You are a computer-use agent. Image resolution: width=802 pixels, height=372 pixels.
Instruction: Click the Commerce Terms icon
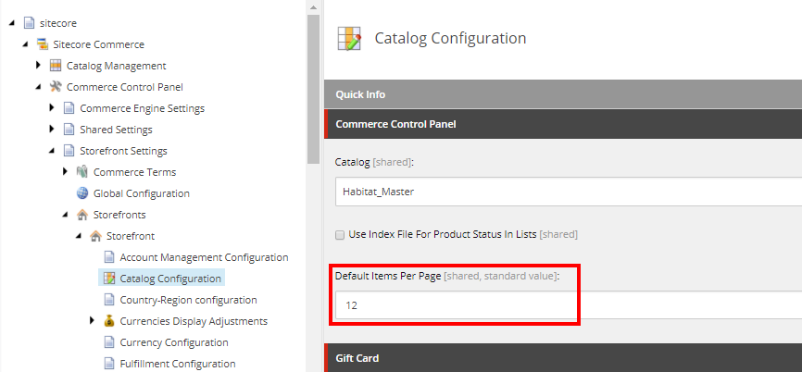(x=82, y=172)
